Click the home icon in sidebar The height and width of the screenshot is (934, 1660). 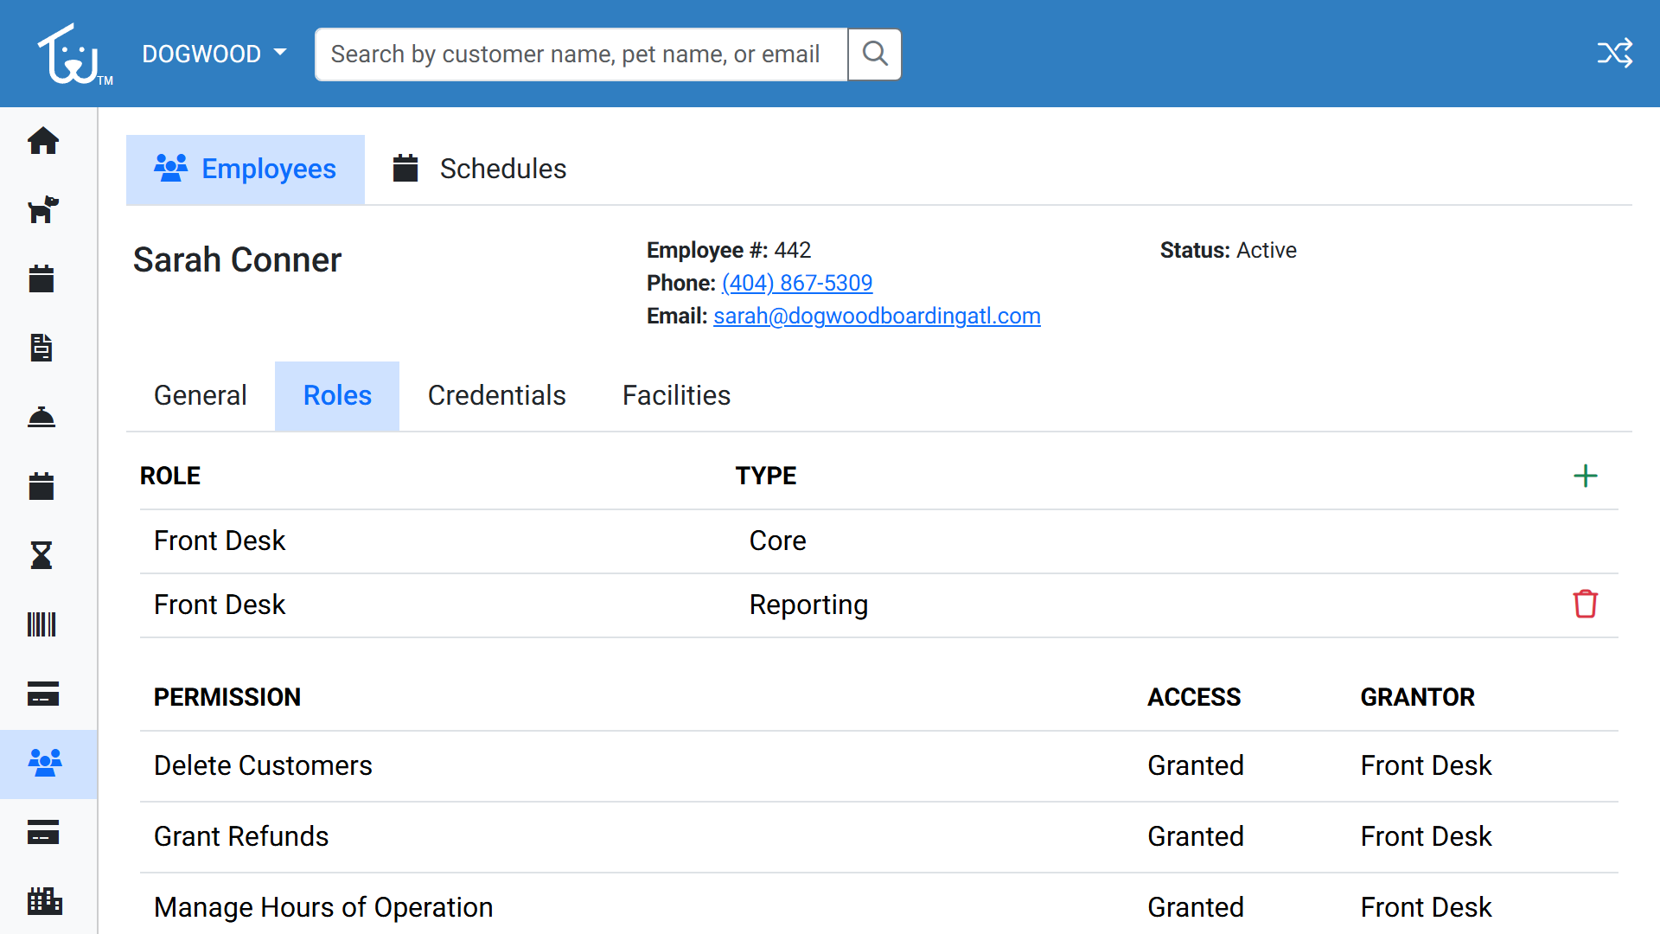[42, 141]
